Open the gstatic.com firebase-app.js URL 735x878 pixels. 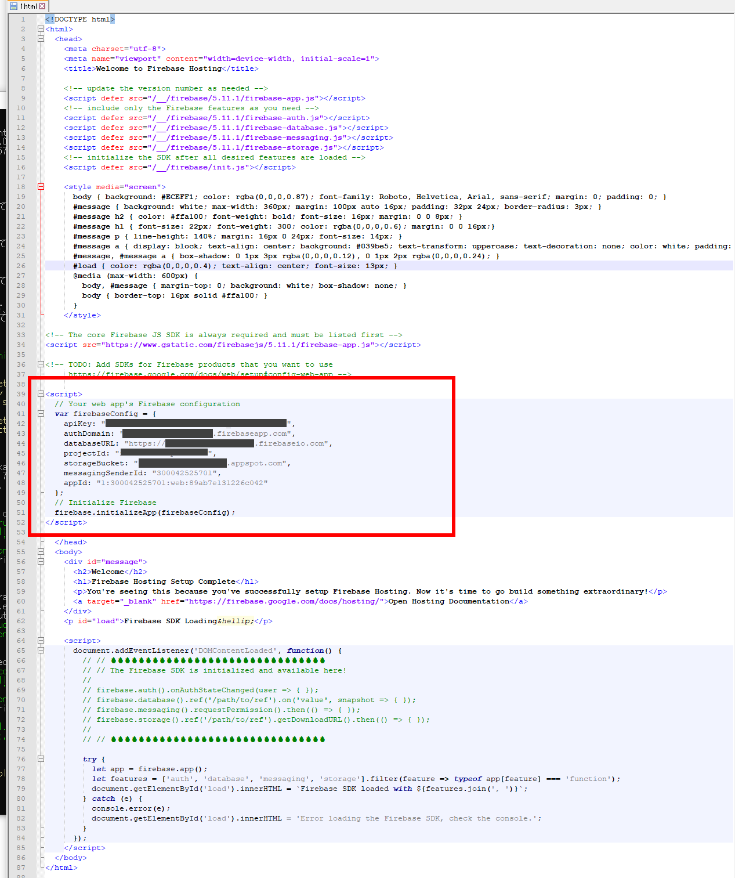coord(238,345)
